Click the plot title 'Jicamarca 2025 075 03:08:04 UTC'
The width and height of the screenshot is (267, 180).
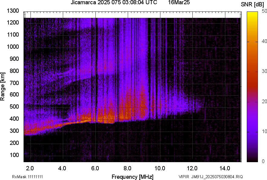pos(114,2)
